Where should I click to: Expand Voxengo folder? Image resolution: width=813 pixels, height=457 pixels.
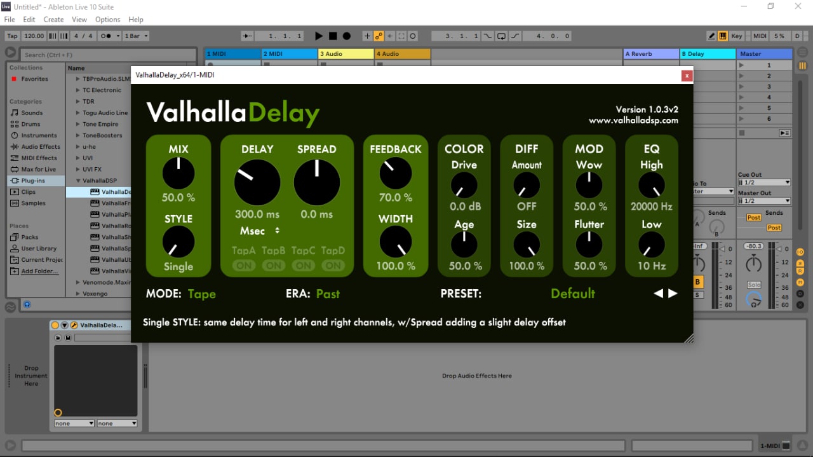click(77, 294)
